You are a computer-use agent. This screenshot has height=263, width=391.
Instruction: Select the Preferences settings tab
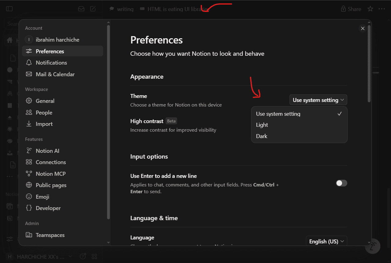(x=62, y=51)
